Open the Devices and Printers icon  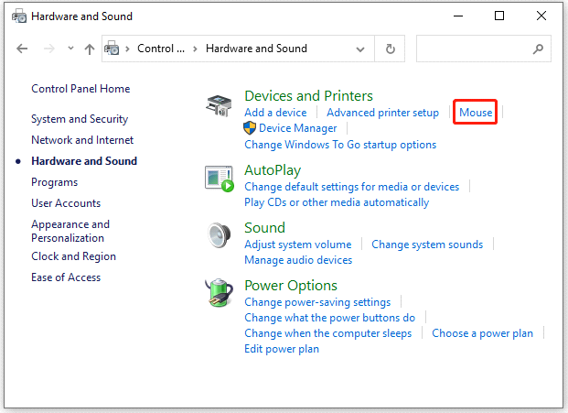click(x=219, y=105)
